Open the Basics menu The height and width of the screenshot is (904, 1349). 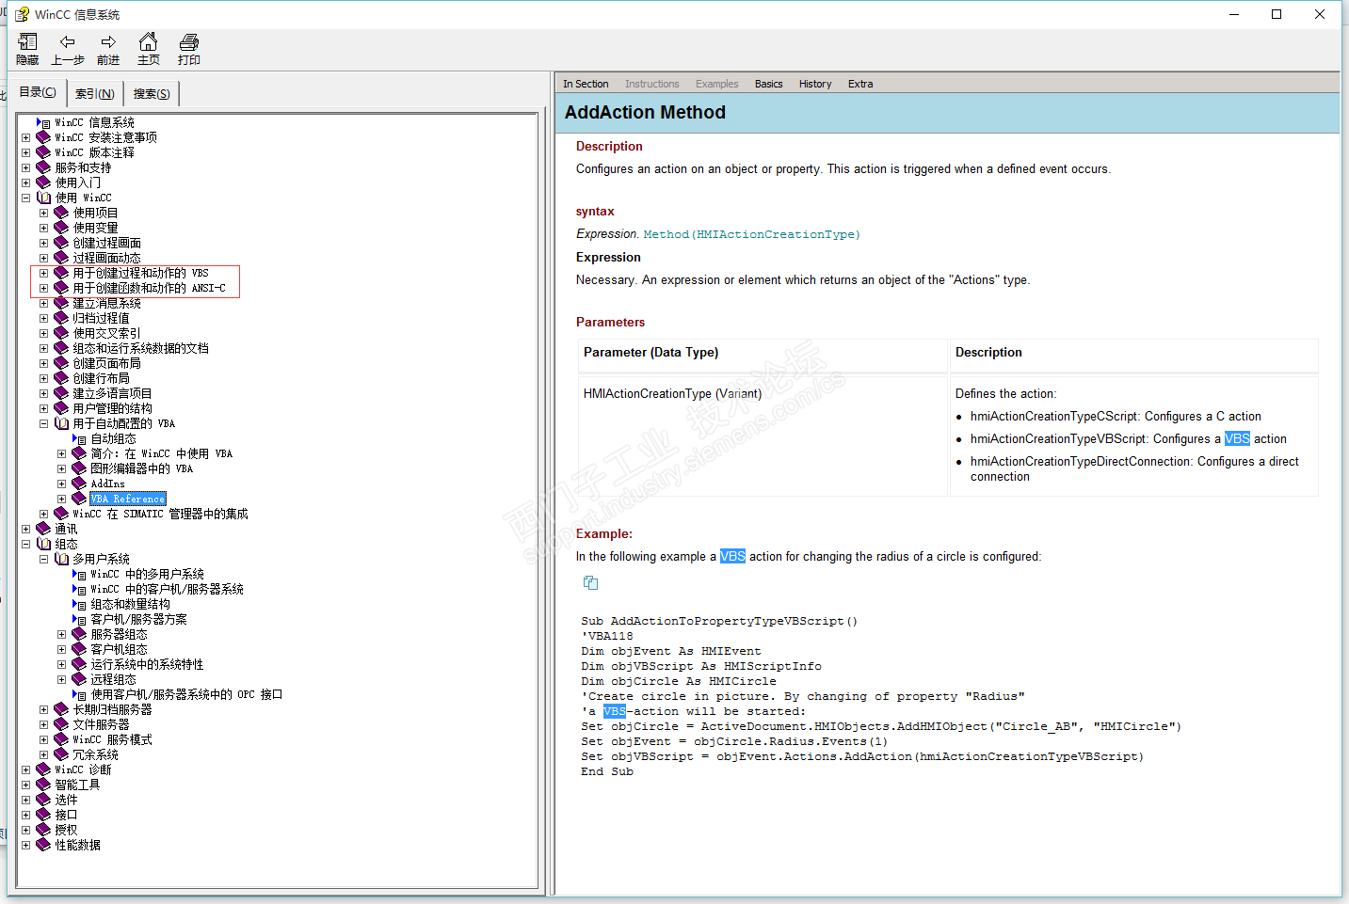pyautogui.click(x=768, y=84)
